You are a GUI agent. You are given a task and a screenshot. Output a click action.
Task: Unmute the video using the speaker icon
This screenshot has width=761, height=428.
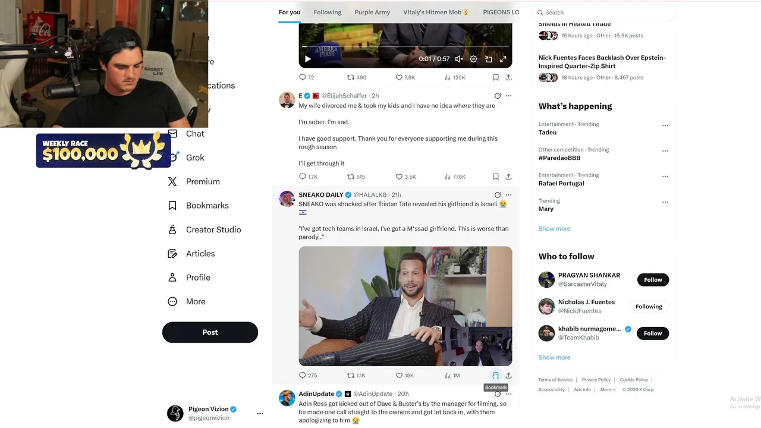point(459,59)
